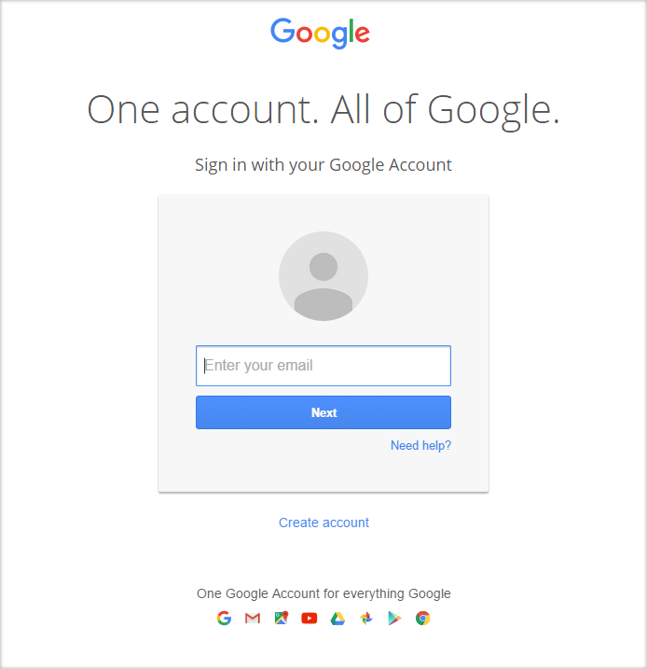Screen dimensions: 647x669
Task: Open the Google Play icon
Action: tap(394, 618)
